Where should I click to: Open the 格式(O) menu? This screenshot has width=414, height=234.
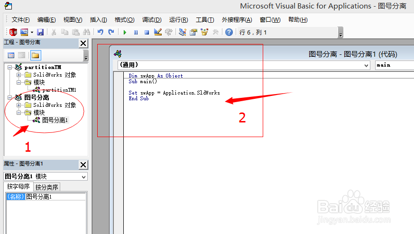point(125,20)
